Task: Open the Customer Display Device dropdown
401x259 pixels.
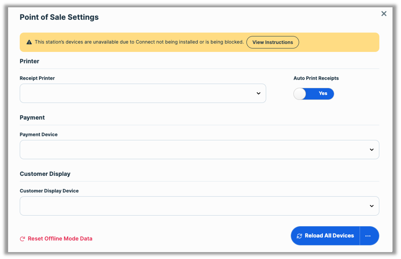Action: [x=199, y=206]
